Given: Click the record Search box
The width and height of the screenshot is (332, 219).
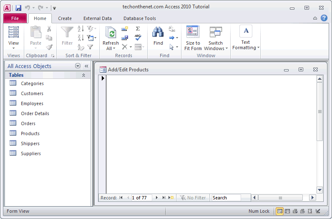Looking at the screenshot, I should [x=226, y=198].
